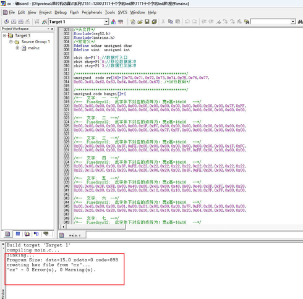
Task: Switch to the Templates workspace tab icon
Action: coord(46,234)
